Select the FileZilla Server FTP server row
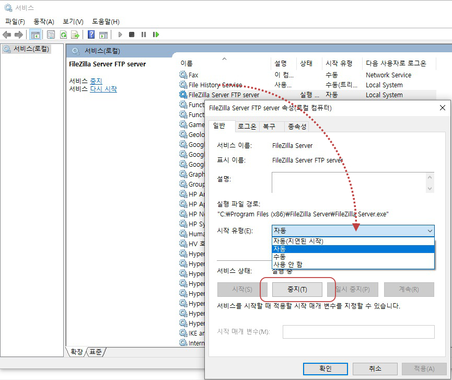 307,95
